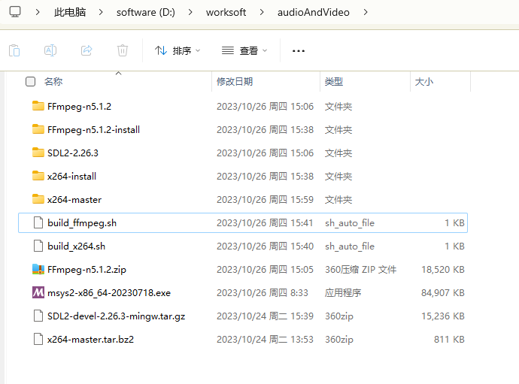Select the FFmpeg-n5.1.2.zip archive icon
Image resolution: width=519 pixels, height=384 pixels.
(38, 269)
